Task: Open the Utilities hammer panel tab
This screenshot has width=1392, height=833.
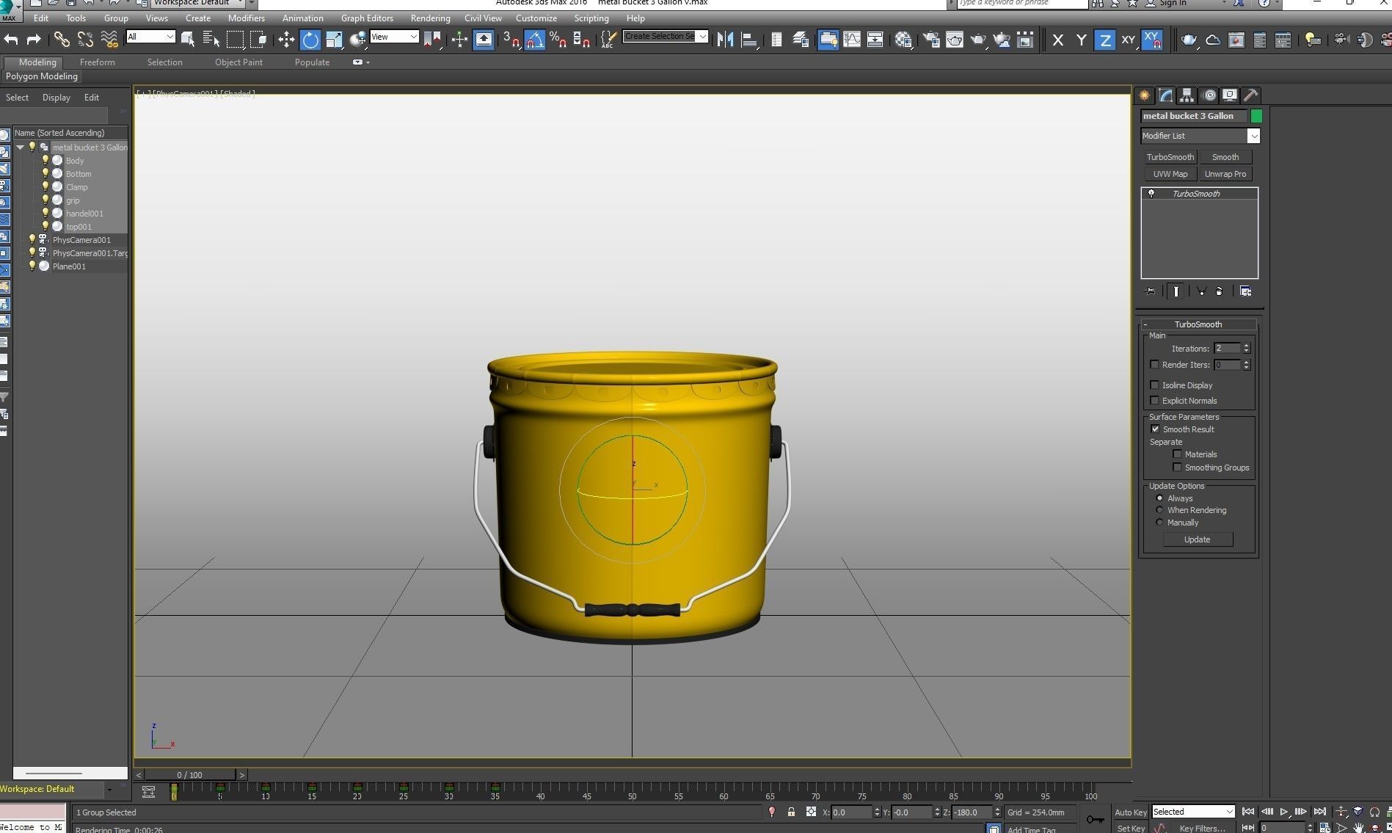Action: [1251, 95]
